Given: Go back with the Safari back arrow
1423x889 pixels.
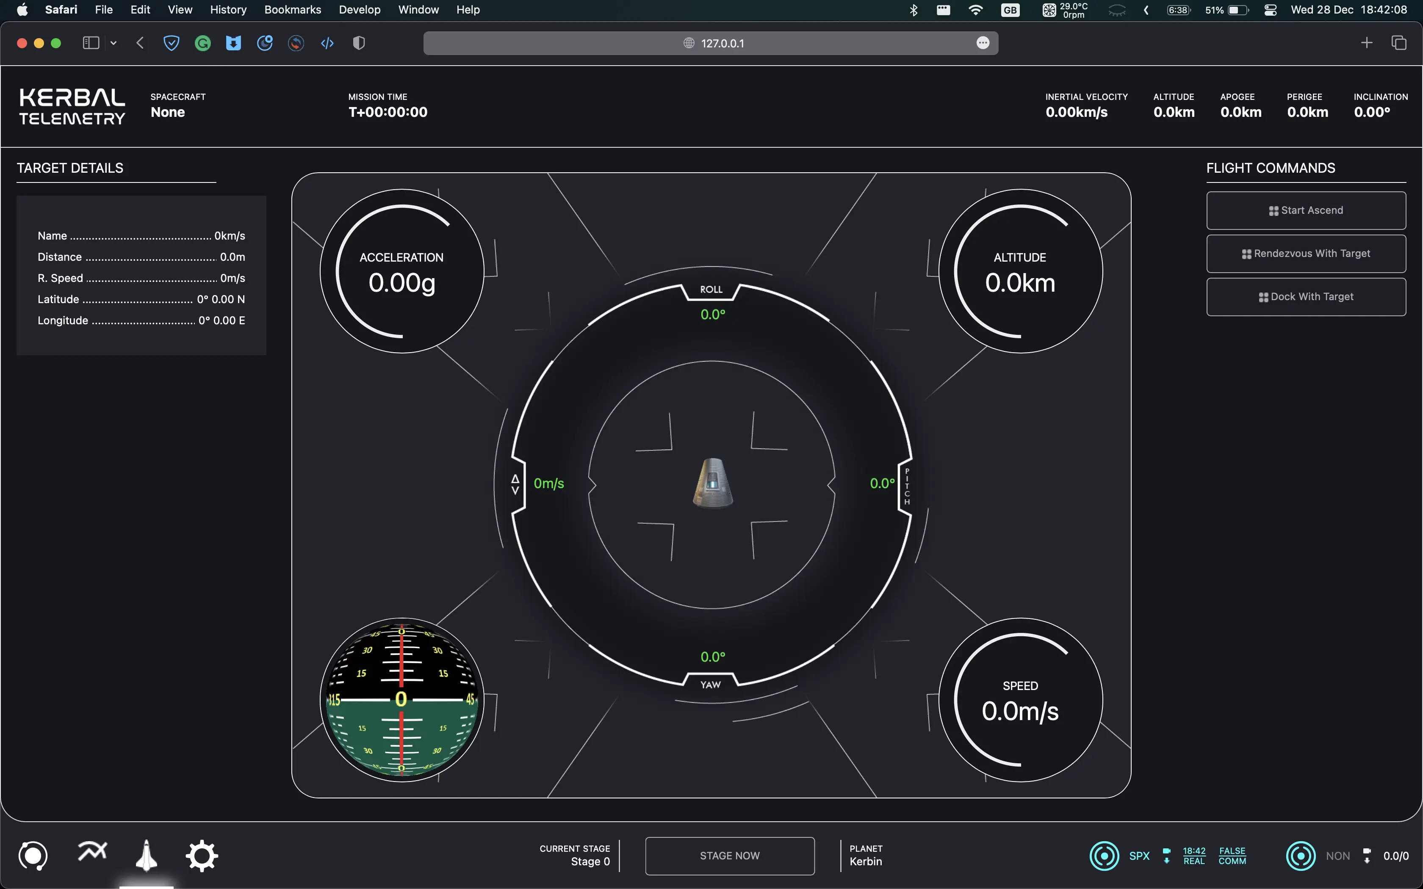Looking at the screenshot, I should 140,43.
